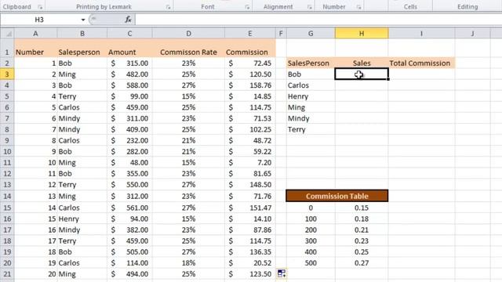Select the 'Total Commission' header cell
This screenshot has height=282, width=502.
[x=421, y=63]
